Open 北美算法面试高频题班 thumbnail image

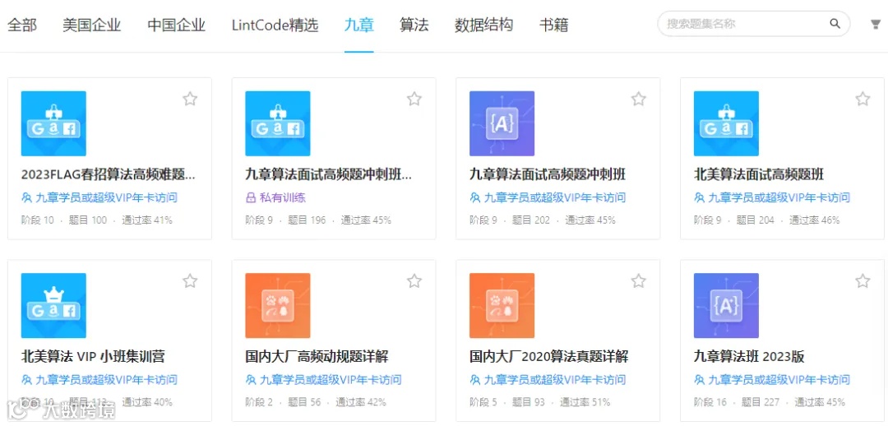(x=726, y=123)
